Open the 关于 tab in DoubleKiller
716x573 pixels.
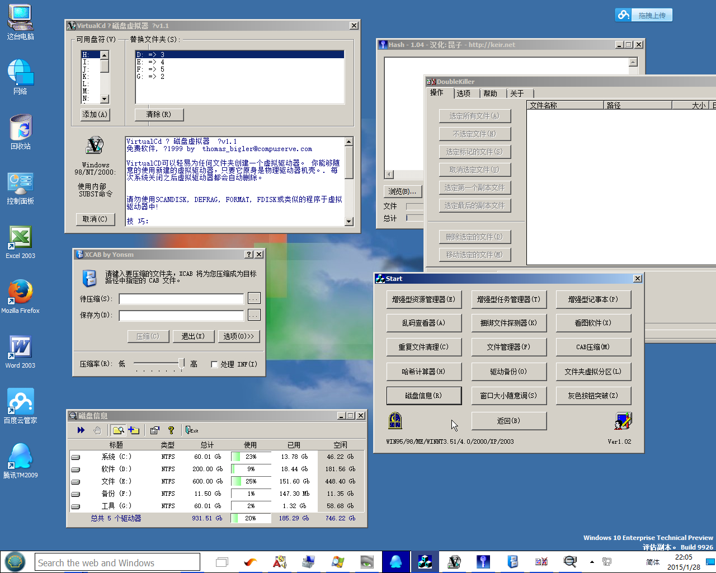pos(517,93)
